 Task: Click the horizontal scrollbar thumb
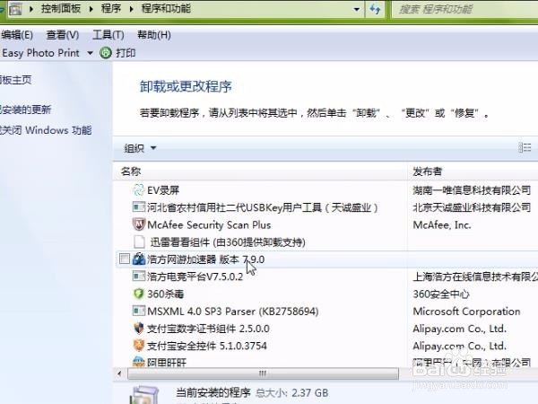coord(263,373)
